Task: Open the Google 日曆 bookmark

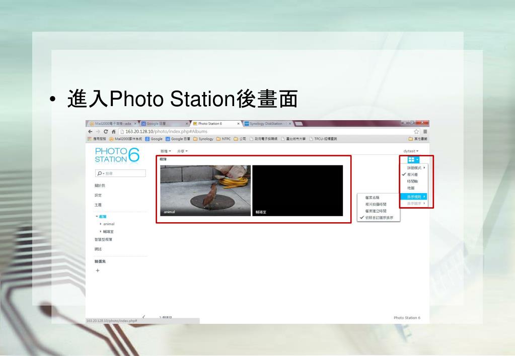Action: coord(178,139)
